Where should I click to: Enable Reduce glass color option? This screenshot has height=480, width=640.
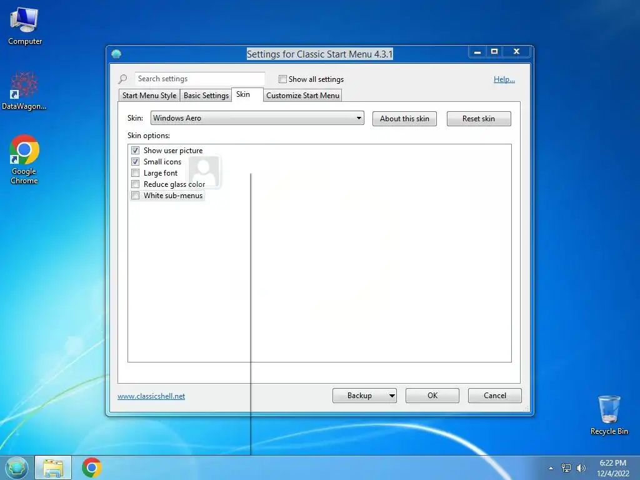[x=136, y=184]
